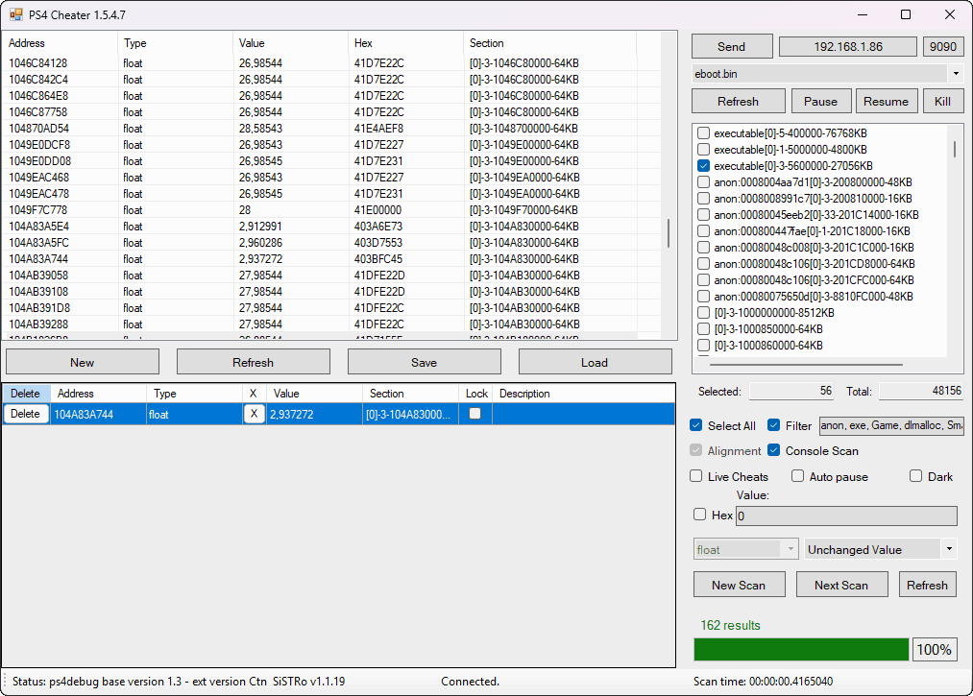973x696 pixels.
Task: Check anon:0008004aa7d1 section box
Action: 703,182
